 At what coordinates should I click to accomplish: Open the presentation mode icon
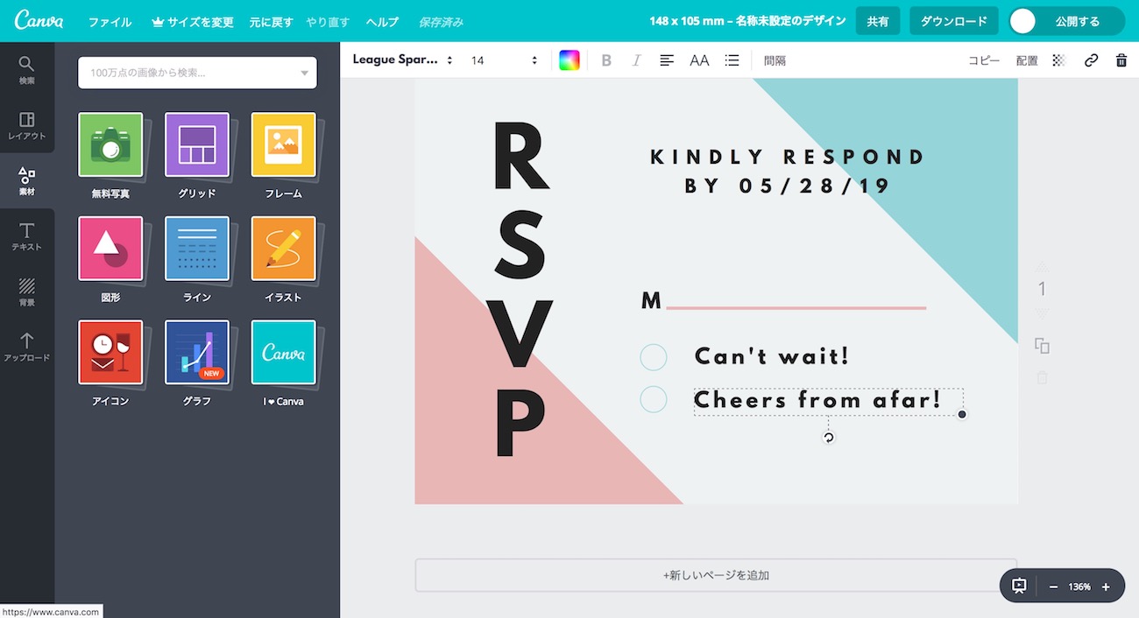click(1019, 586)
